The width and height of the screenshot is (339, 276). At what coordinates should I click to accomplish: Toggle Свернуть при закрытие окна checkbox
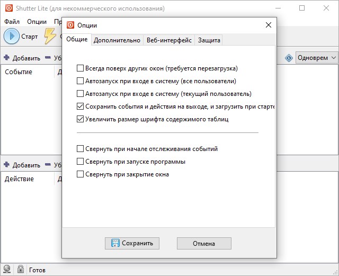[80, 174]
